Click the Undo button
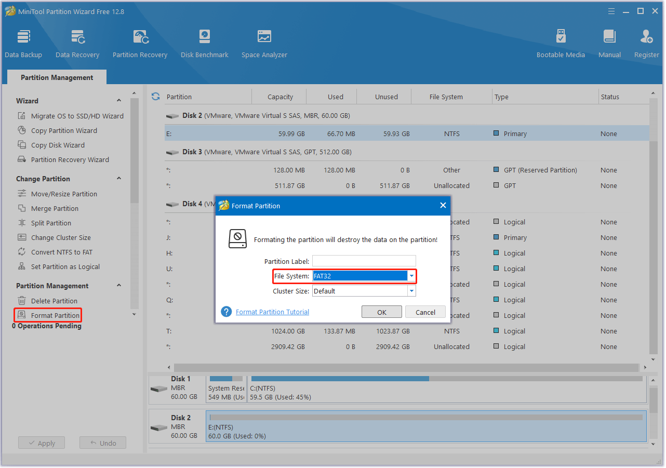 coord(103,443)
